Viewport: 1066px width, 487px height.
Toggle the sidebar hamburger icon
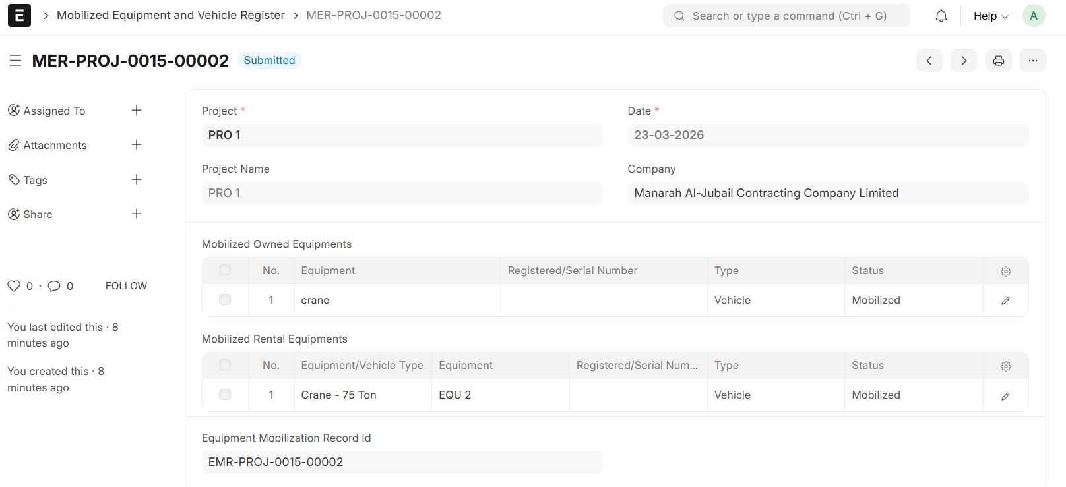(16, 61)
